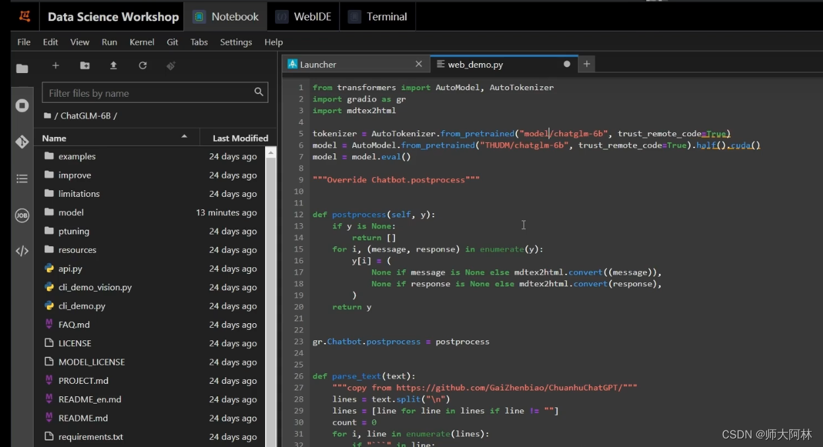This screenshot has height=447, width=823.
Task: Close the Launcher tab
Action: [419, 65]
